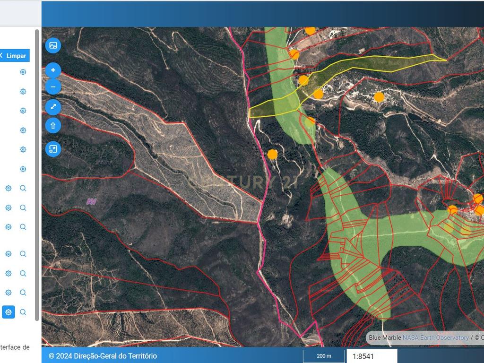Zoom in with the plus button
This screenshot has width=484, height=363.
pyautogui.click(x=53, y=70)
